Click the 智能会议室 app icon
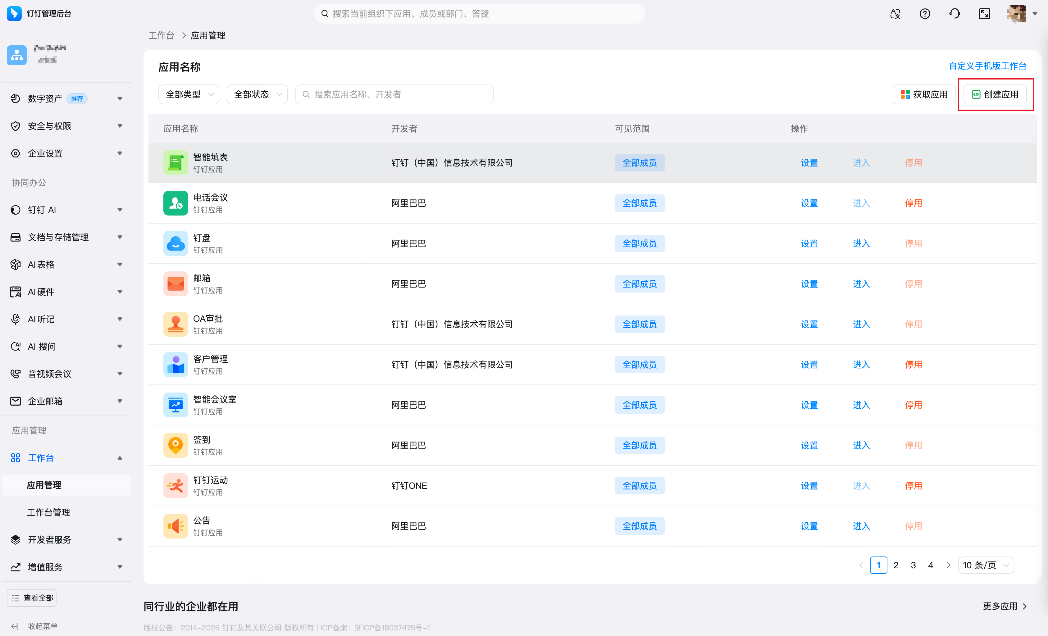The width and height of the screenshot is (1048, 636). click(175, 405)
